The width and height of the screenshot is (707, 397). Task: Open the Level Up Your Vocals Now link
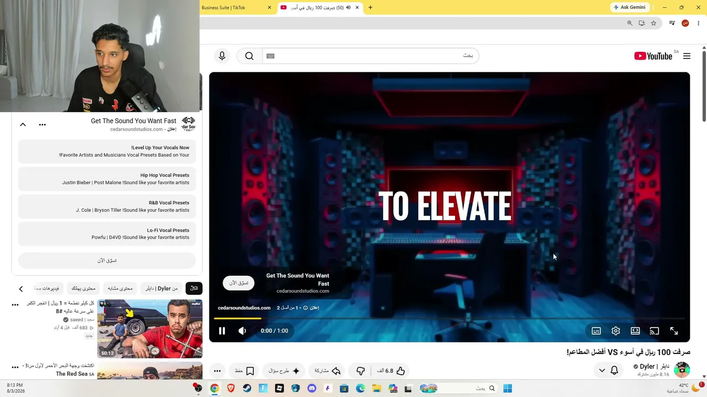(x=107, y=151)
